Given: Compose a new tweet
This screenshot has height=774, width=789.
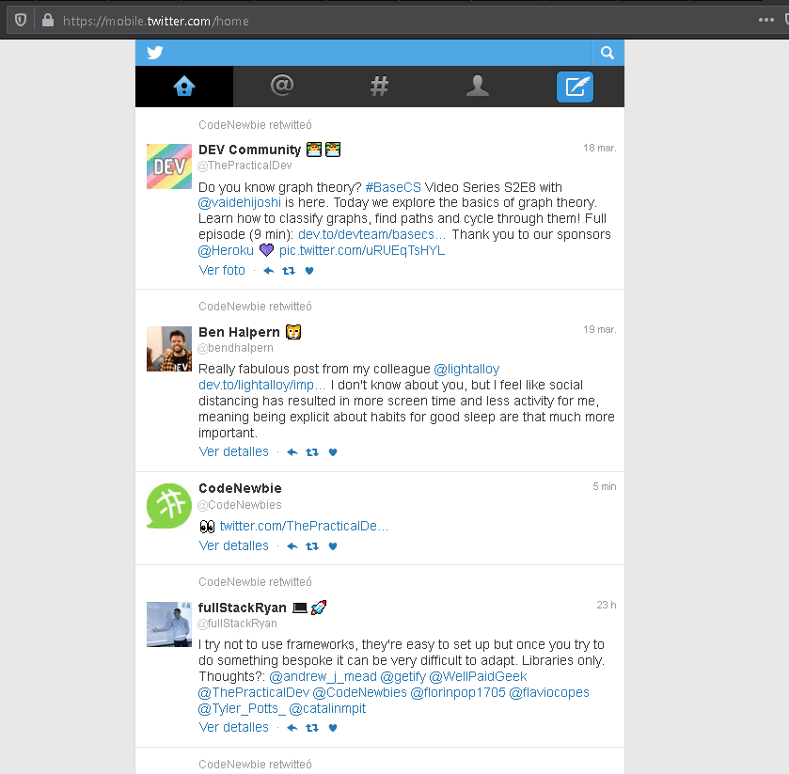Looking at the screenshot, I should click(575, 87).
